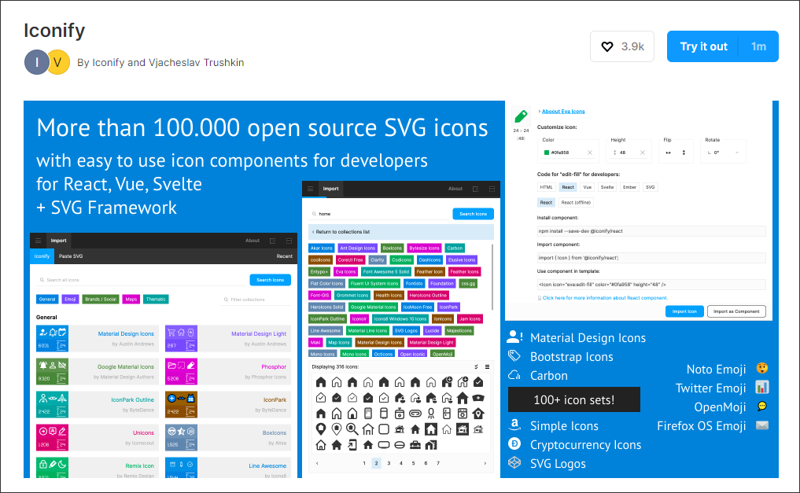Select the HTML code tab
800x493 pixels.
[x=546, y=187]
